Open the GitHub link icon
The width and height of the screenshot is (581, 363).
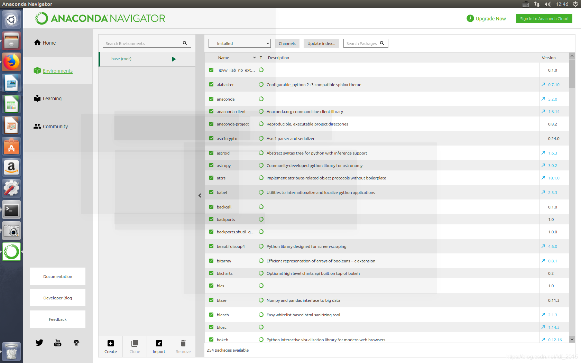tap(76, 343)
